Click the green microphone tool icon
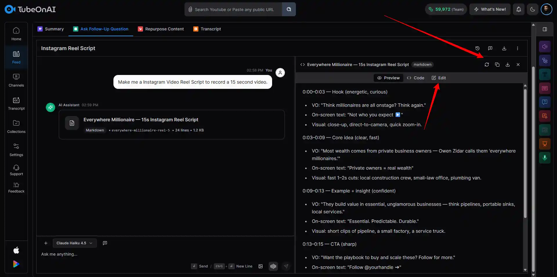 pos(545,158)
